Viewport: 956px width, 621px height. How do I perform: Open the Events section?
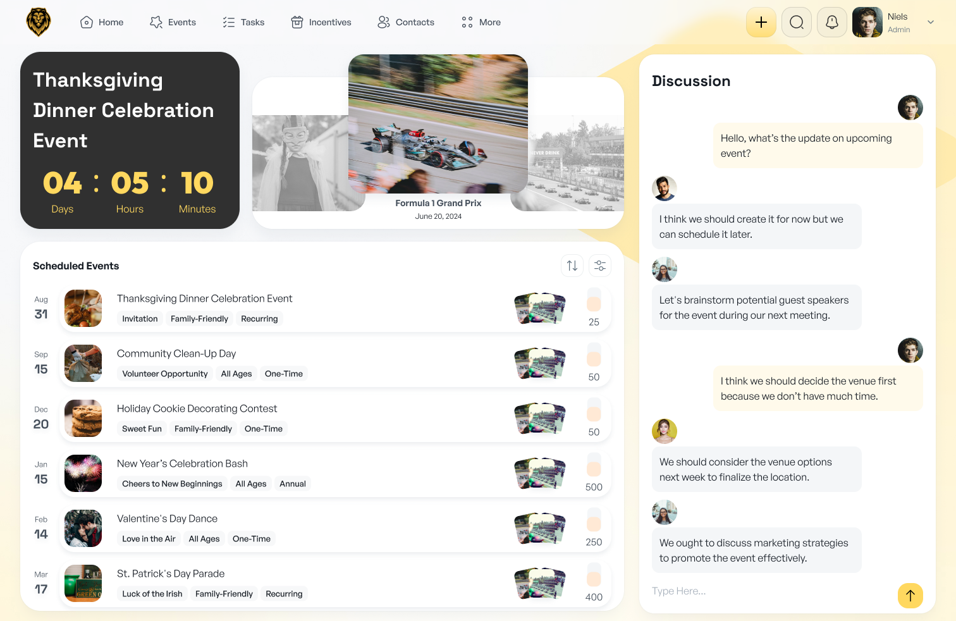click(x=173, y=22)
